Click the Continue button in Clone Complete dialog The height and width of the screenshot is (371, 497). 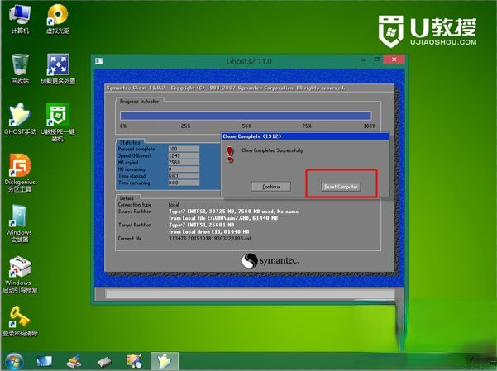271,187
